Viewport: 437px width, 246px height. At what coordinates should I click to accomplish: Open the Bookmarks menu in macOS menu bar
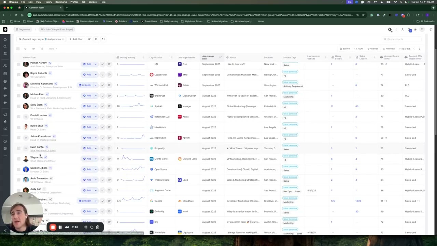(x=61, y=2)
